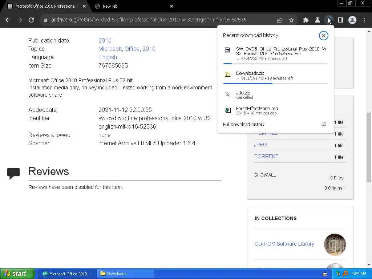Click the 9:59 AM system clock

[359, 274]
